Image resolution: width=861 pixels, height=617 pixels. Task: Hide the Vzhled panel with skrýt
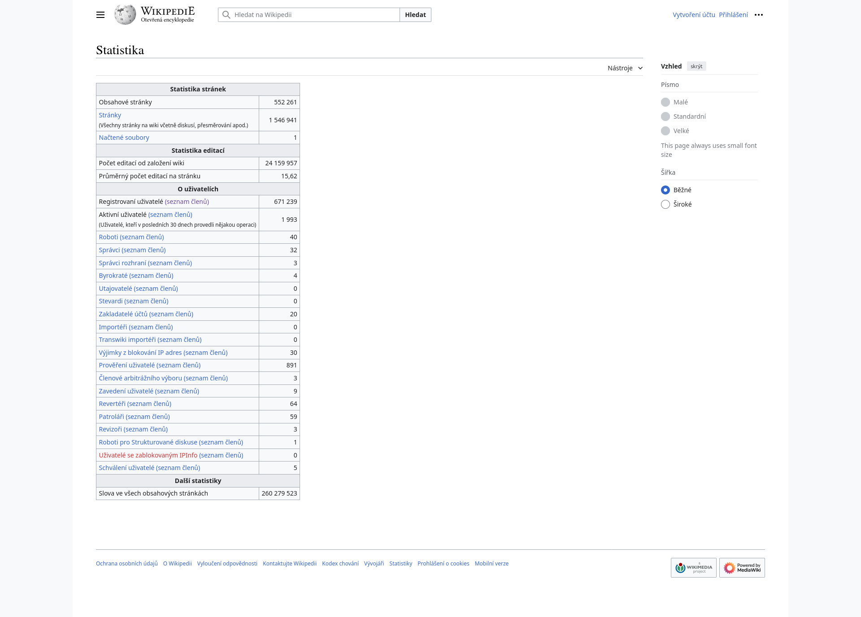pos(696,66)
